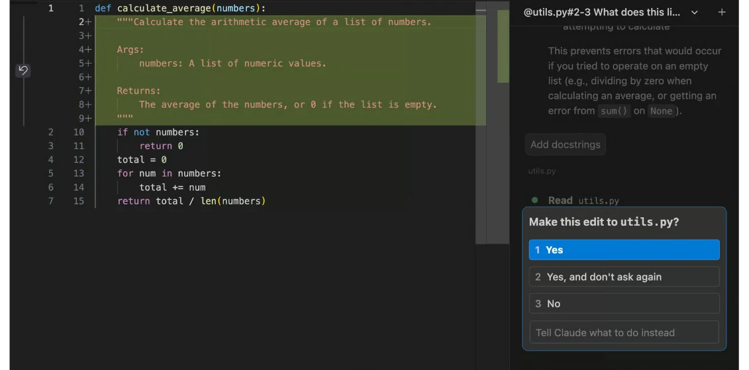This screenshot has height=370, width=749.
Task: Choose Yes to accept the edit
Action: coord(624,250)
